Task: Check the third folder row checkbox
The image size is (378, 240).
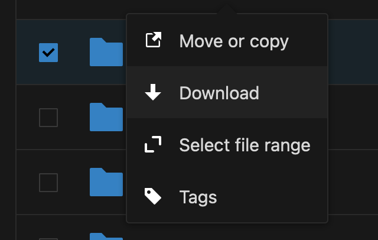Action: 48,183
